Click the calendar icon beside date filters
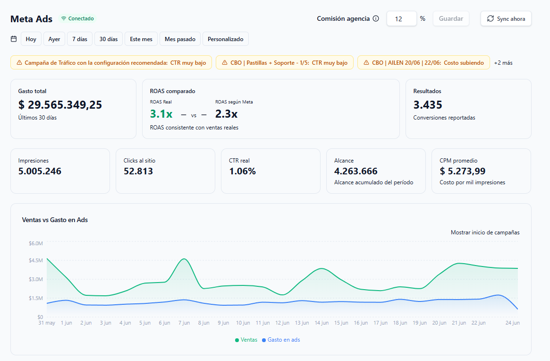This screenshot has width=550, height=361. (14, 39)
